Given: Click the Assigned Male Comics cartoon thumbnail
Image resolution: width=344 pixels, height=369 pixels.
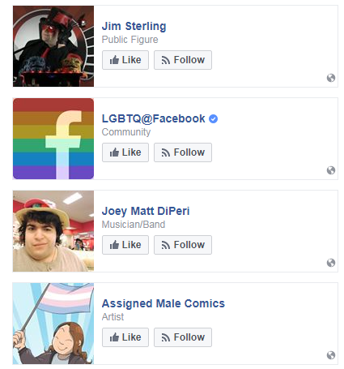Looking at the screenshot, I should [53, 324].
